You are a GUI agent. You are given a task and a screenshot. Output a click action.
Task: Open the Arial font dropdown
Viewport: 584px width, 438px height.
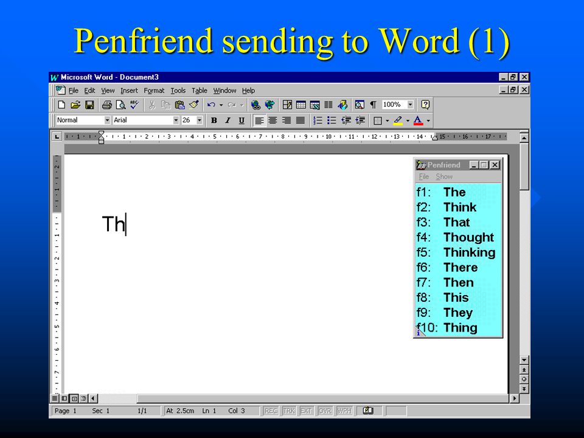176,120
